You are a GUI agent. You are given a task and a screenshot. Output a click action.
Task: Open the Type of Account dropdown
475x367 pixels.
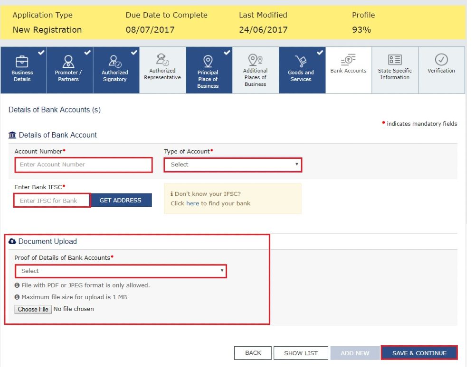233,165
